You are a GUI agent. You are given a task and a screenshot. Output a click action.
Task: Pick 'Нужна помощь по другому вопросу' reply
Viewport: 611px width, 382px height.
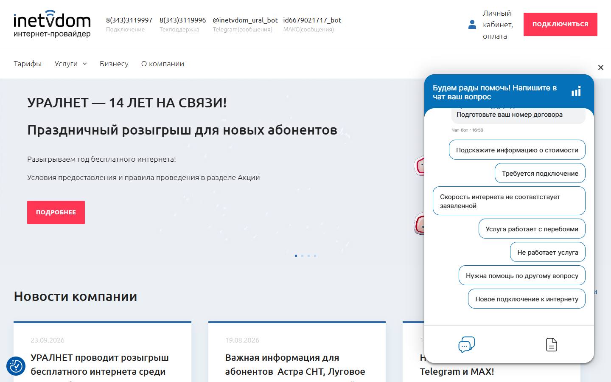click(x=522, y=275)
